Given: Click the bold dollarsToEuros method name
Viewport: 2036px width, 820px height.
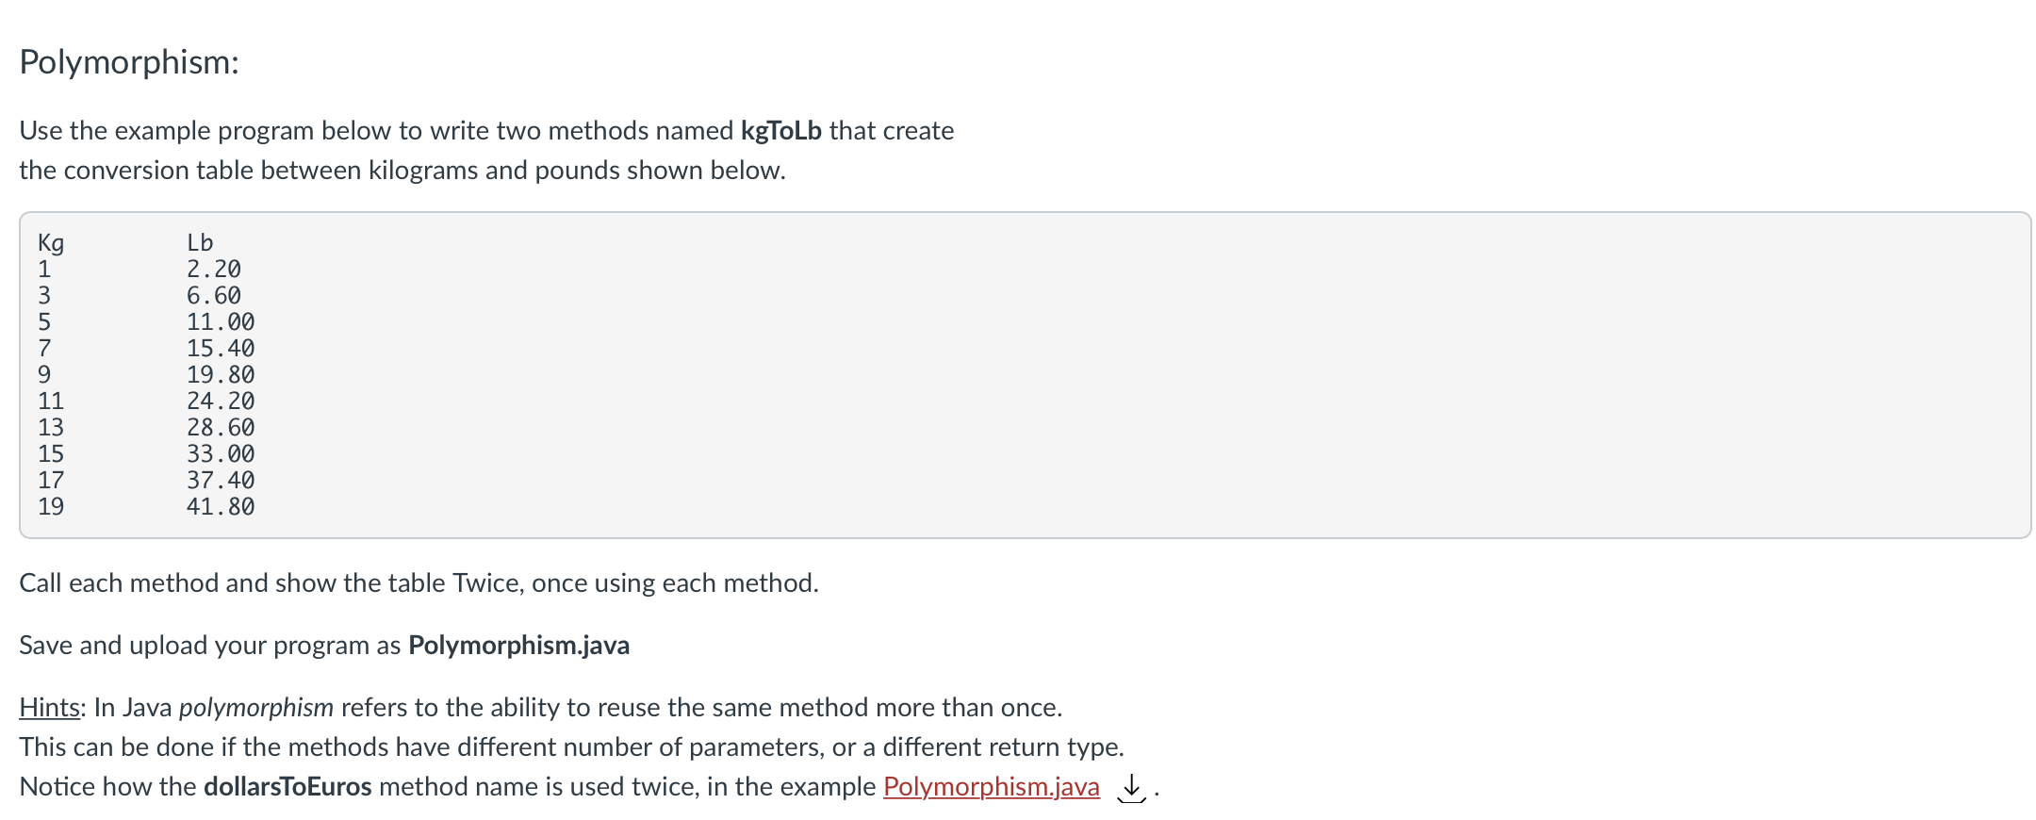Looking at the screenshot, I should (287, 786).
